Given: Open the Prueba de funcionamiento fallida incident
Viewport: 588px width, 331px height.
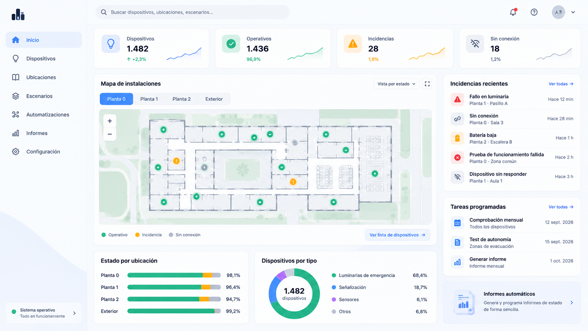Looking at the screenshot, I should (x=512, y=158).
